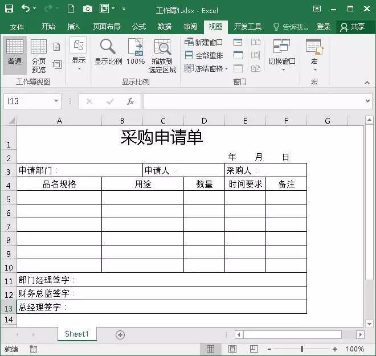Click the New blank document icon
The image size is (376, 356).
coord(71,9)
